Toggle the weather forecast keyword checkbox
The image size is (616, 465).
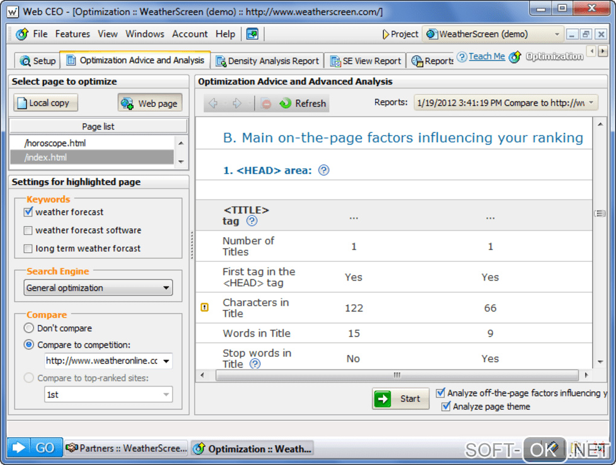(x=28, y=212)
